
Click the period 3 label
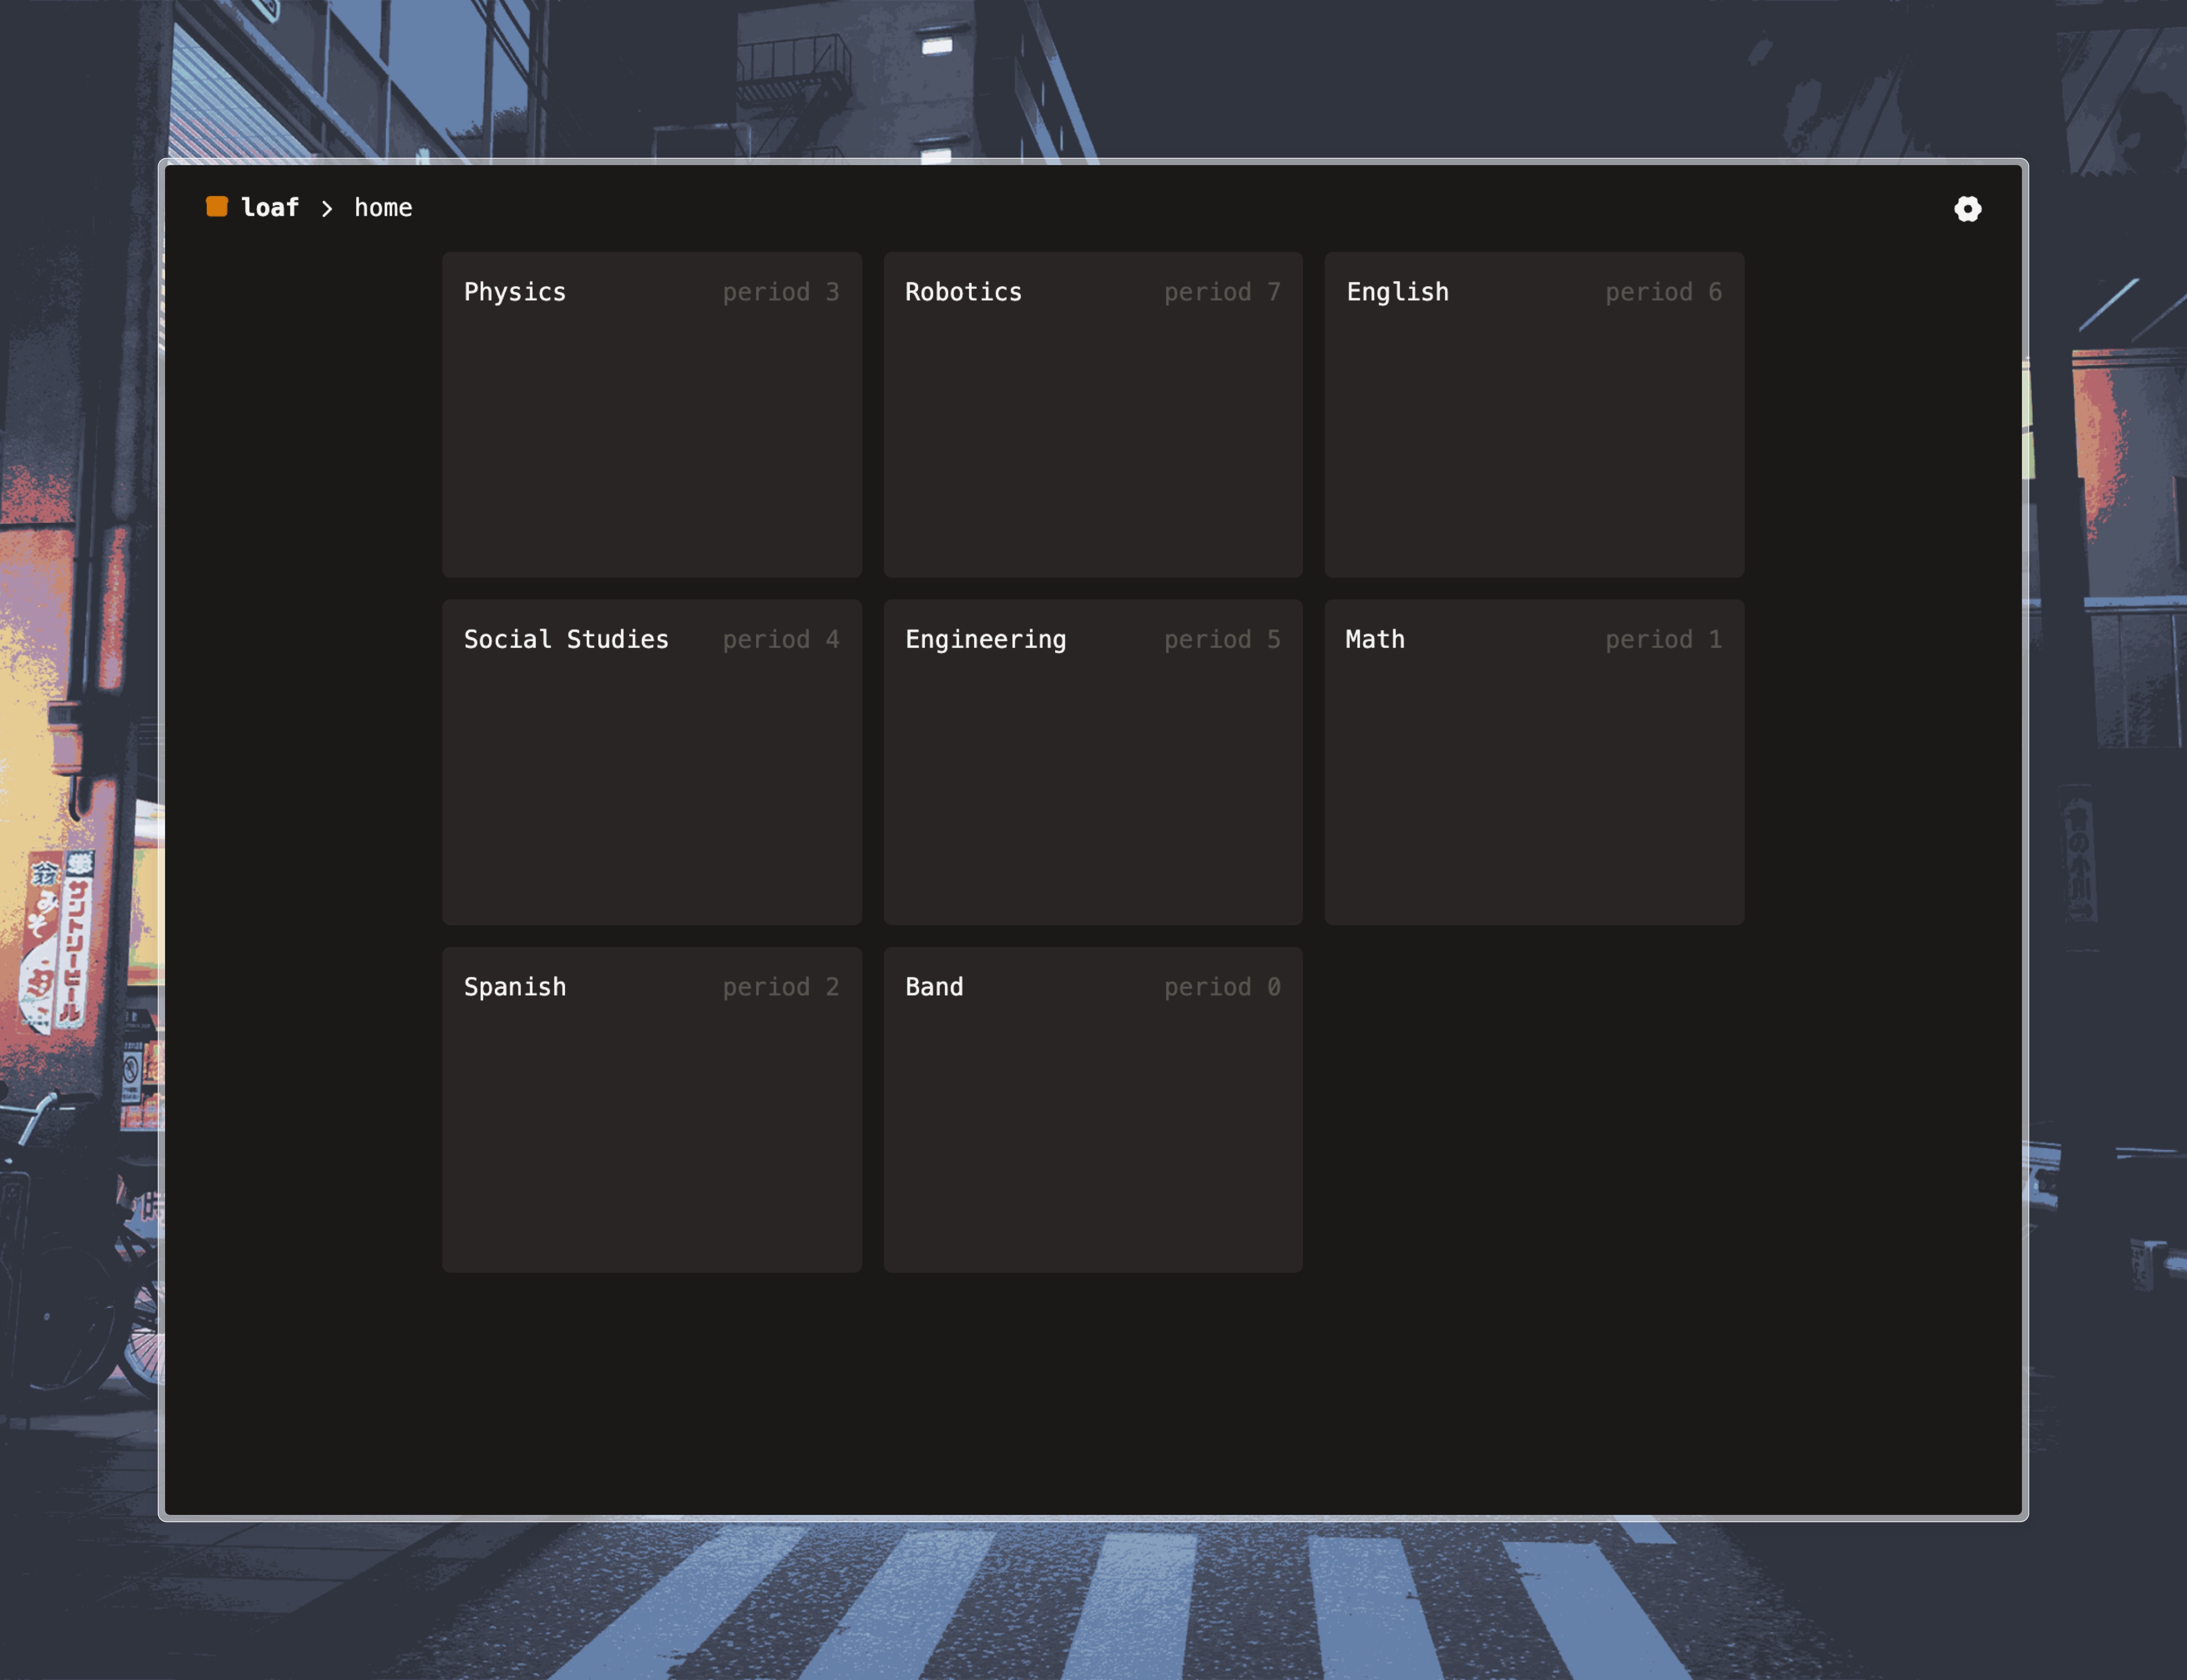(x=780, y=292)
